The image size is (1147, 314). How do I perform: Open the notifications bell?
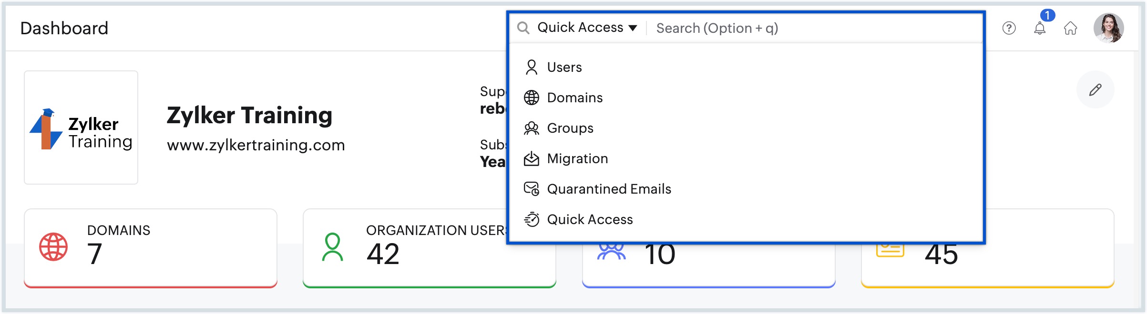tap(1040, 29)
